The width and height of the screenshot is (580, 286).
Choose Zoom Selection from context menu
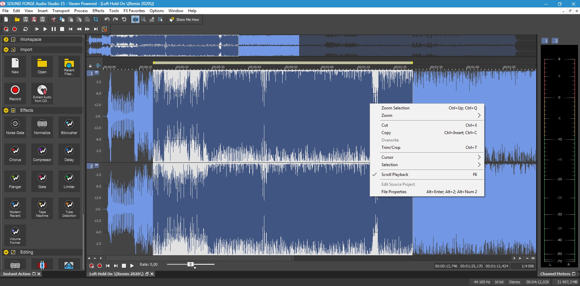427,108
